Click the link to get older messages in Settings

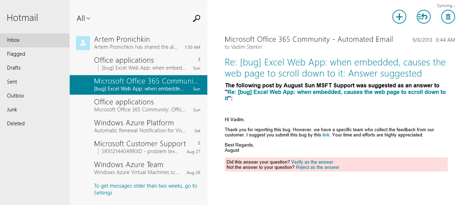[x=146, y=189]
